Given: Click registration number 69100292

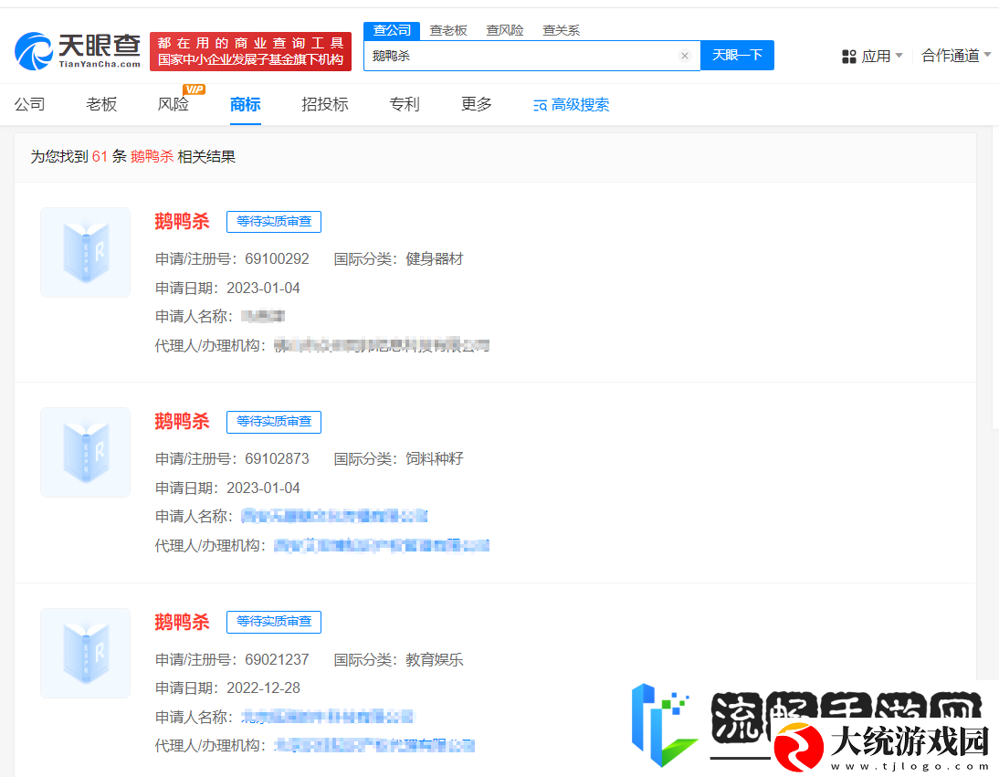Looking at the screenshot, I should 278,259.
